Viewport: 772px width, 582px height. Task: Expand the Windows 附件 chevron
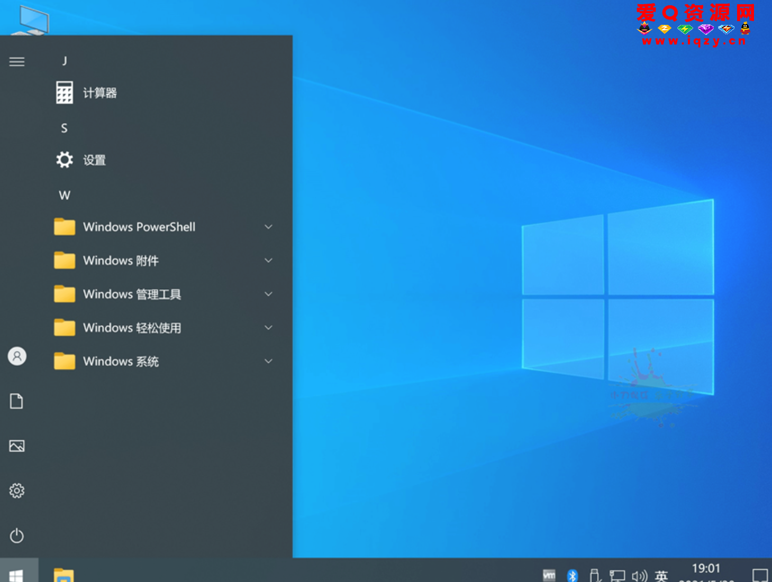pos(269,260)
